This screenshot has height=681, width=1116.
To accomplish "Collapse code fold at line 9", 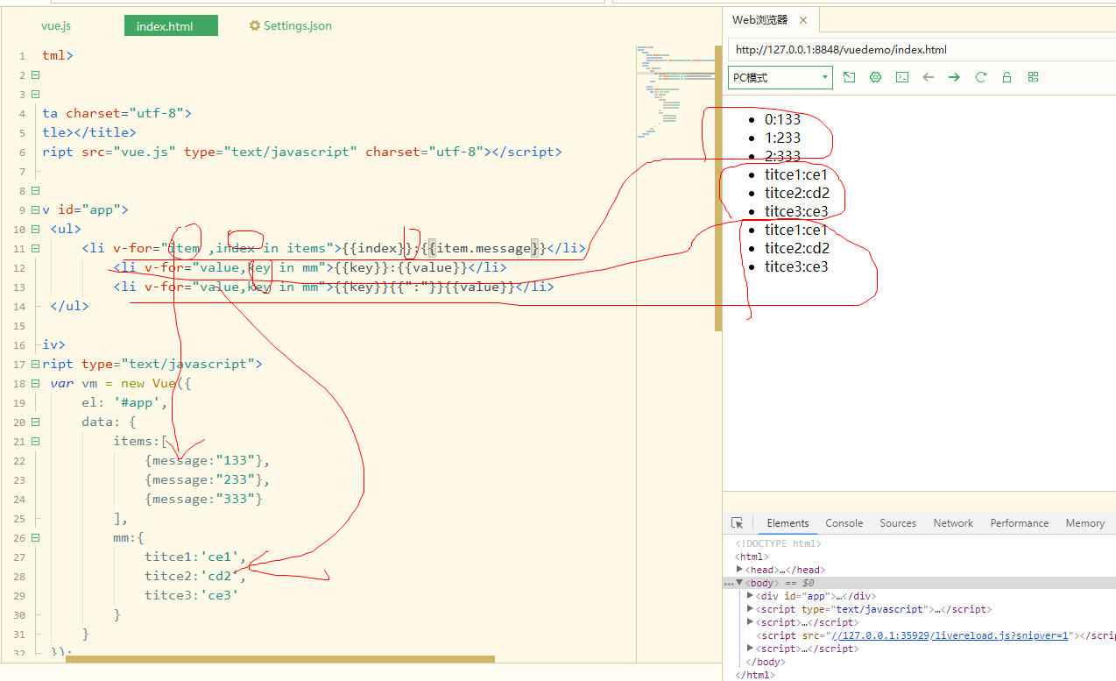I will [x=35, y=209].
